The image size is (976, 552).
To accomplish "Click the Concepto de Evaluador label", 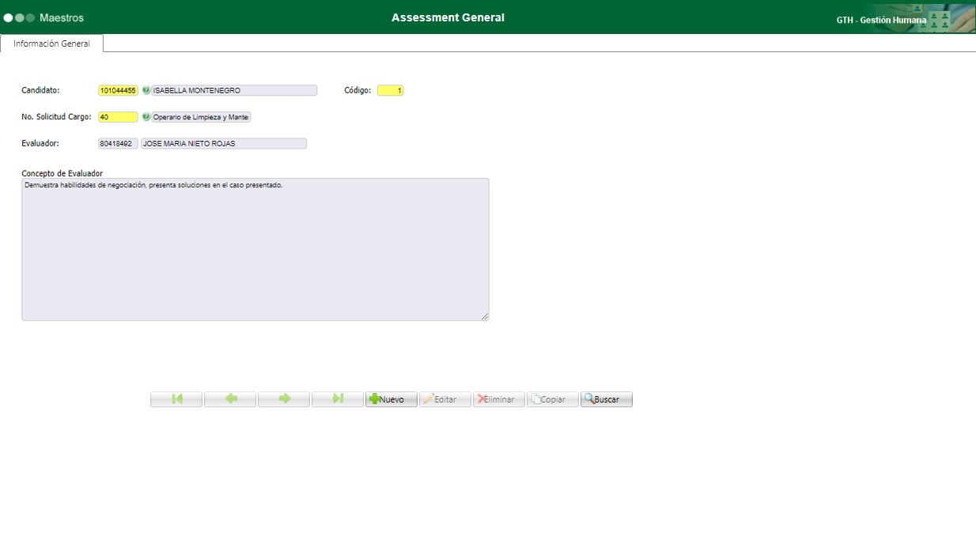I will click(62, 173).
